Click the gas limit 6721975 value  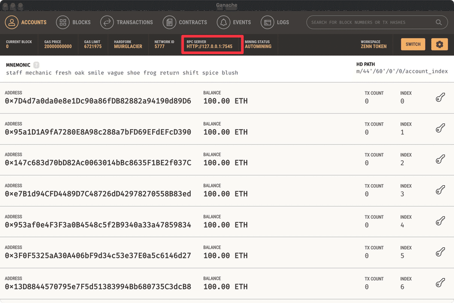(x=93, y=47)
